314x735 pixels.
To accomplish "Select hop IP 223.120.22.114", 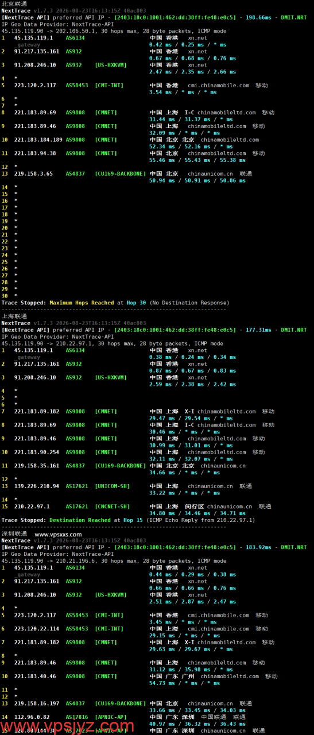I will 37,629.
